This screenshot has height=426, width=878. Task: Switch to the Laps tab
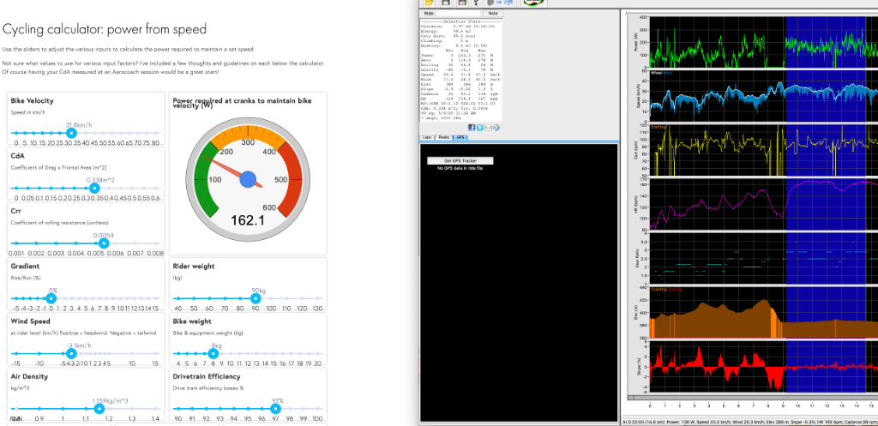pyautogui.click(x=428, y=137)
